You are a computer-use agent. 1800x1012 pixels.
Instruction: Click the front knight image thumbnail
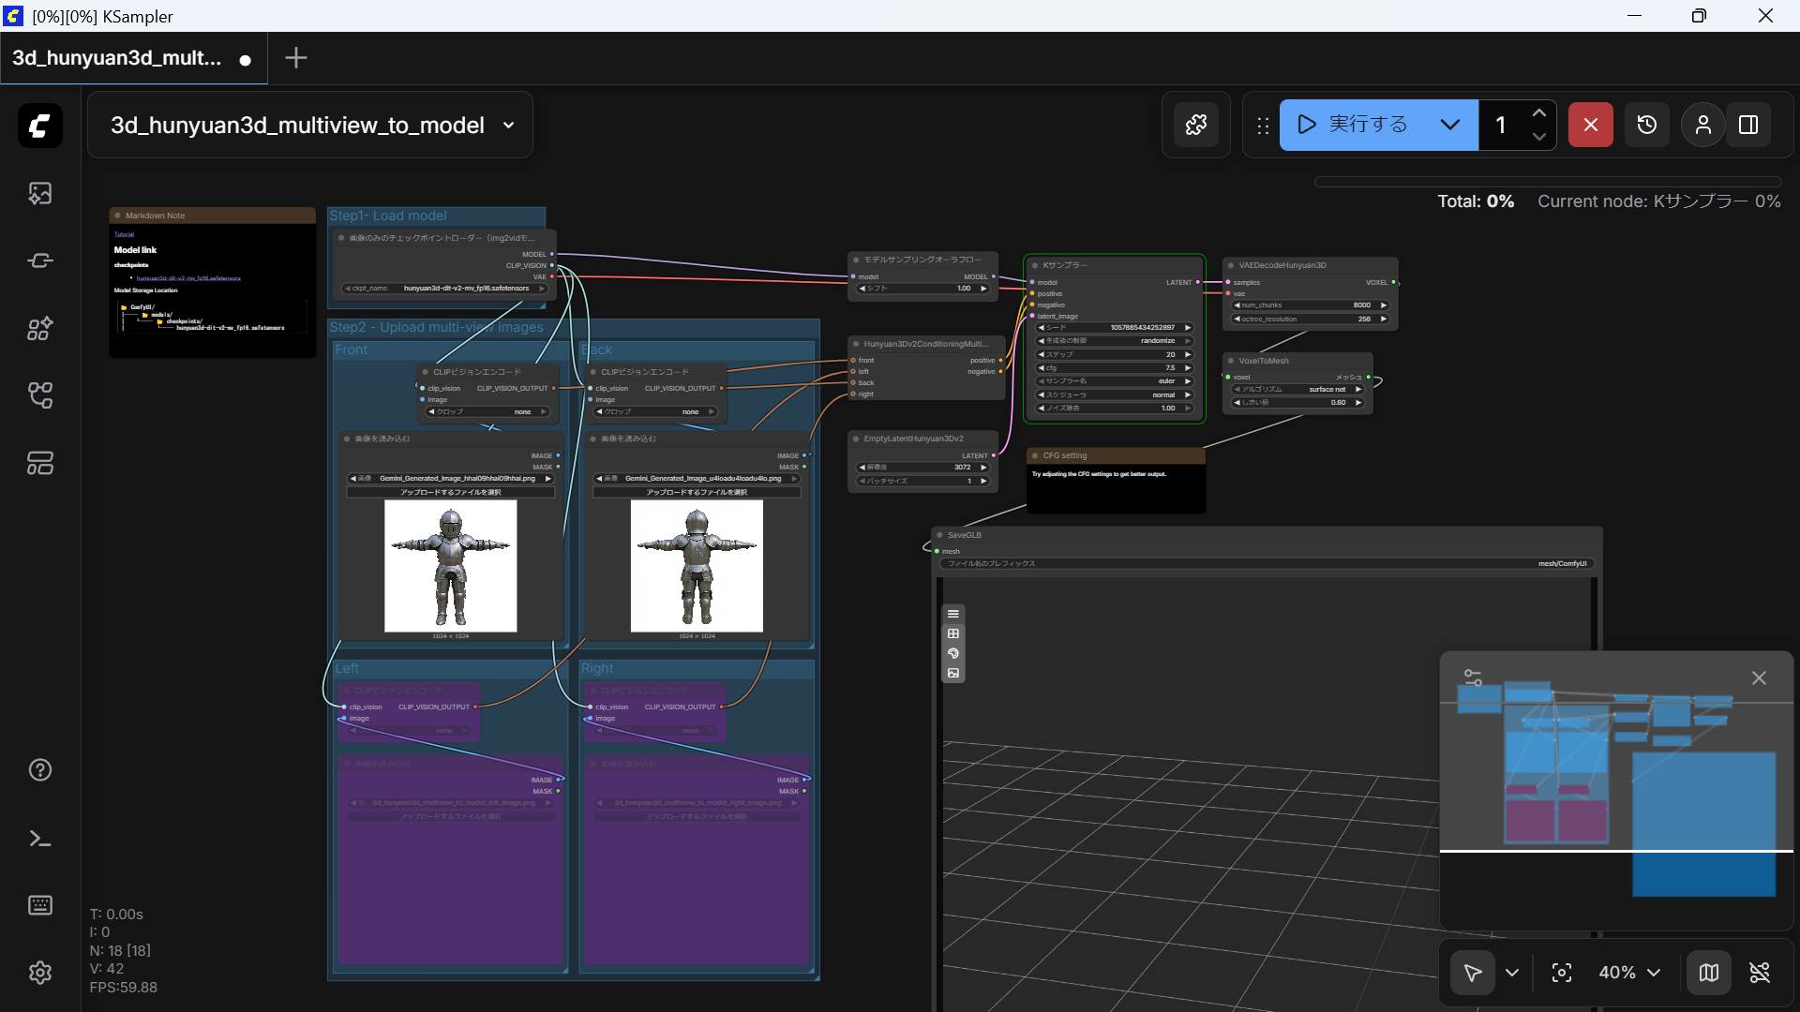[x=450, y=565]
